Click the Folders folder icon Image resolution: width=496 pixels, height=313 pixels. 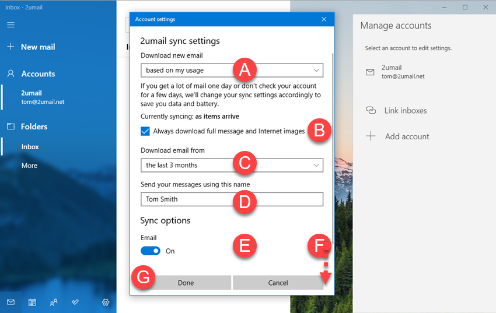(11, 126)
